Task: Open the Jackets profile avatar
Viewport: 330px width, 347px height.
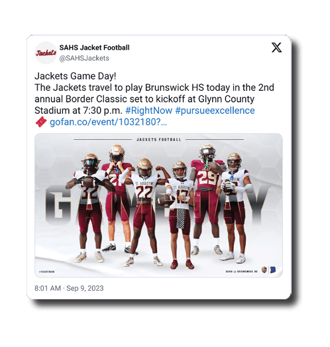Action: [46, 53]
